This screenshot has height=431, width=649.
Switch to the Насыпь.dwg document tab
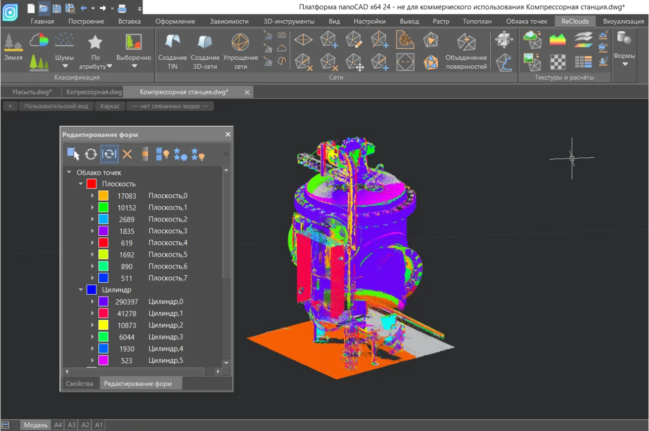pos(32,92)
